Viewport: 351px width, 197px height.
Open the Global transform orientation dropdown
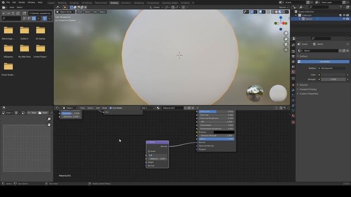point(156,7)
